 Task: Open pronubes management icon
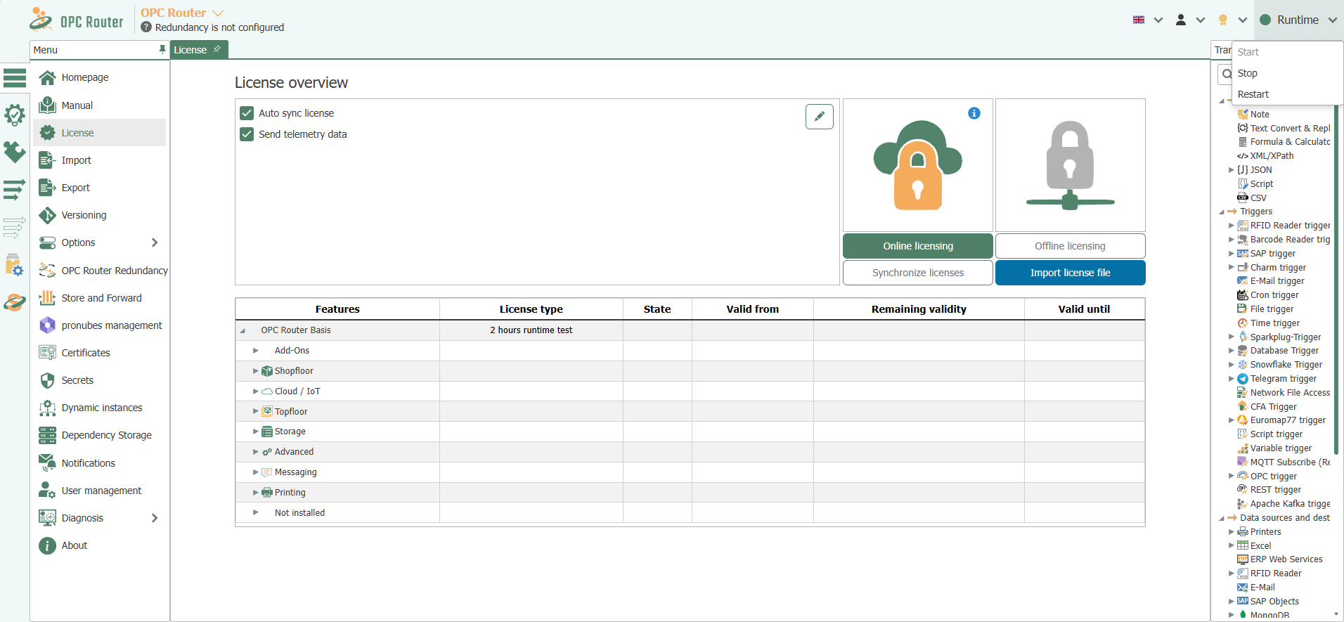coord(47,325)
